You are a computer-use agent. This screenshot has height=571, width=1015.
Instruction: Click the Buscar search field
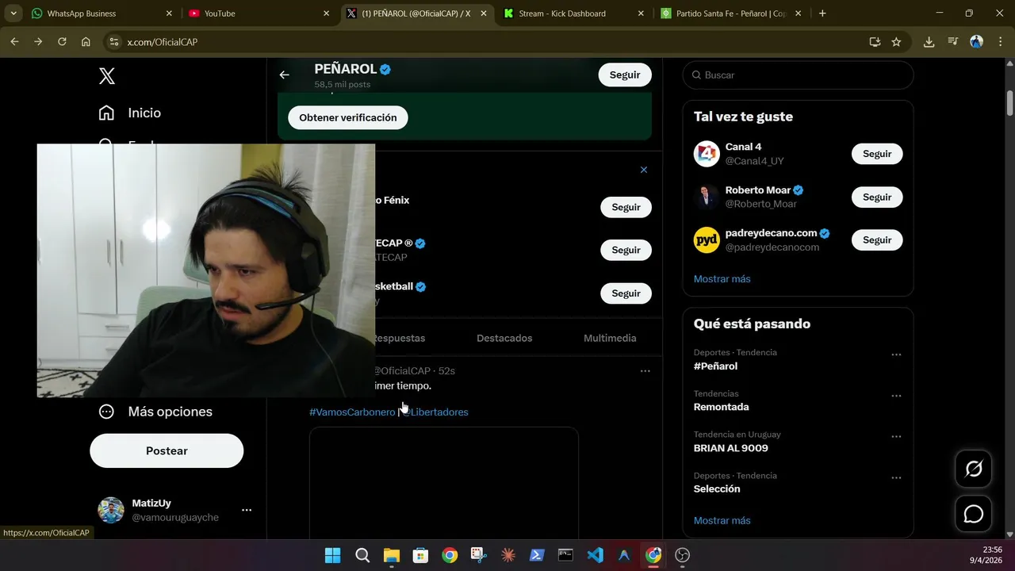pyautogui.click(x=798, y=75)
